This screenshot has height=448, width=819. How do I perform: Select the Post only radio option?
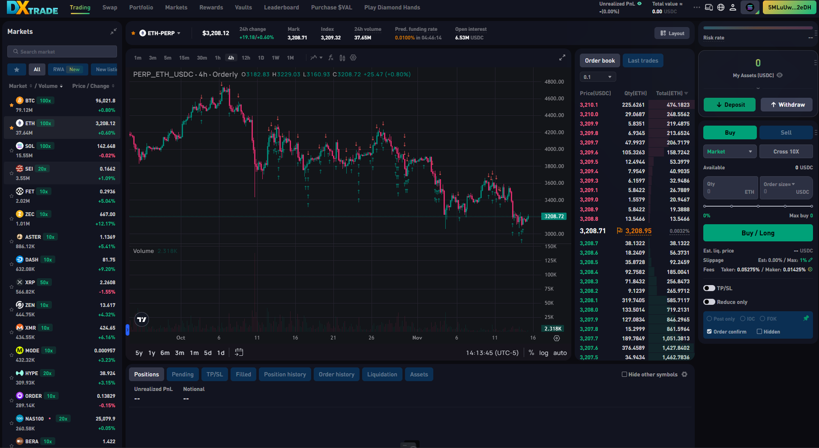[709, 318]
